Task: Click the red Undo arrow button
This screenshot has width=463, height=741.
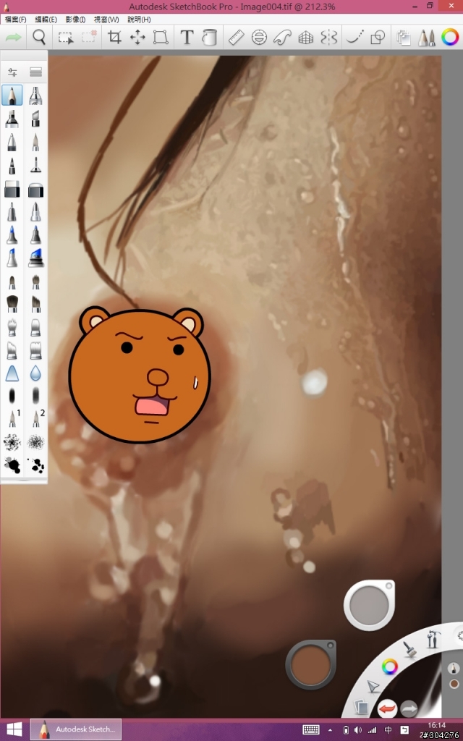Action: (x=387, y=709)
